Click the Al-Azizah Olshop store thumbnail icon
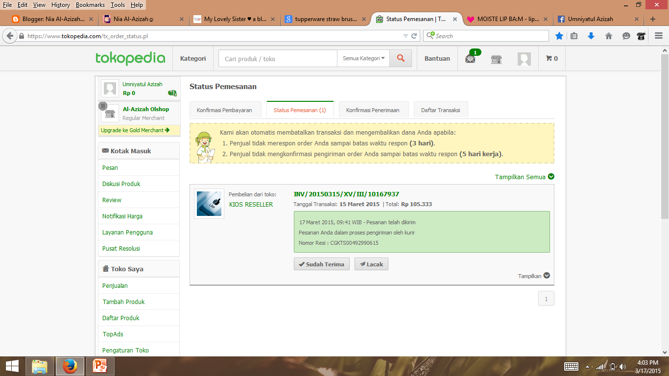669x376 pixels. pos(110,114)
